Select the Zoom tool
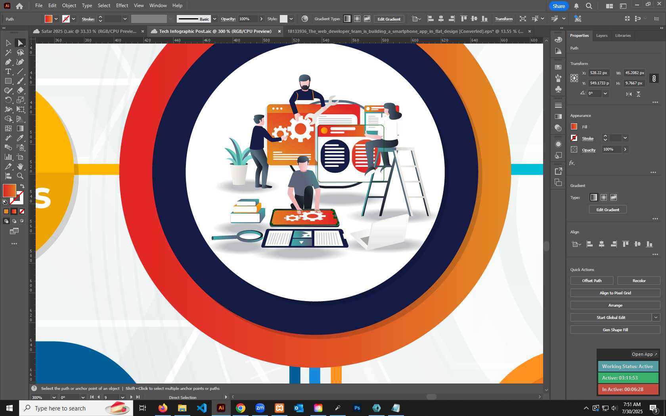This screenshot has height=416, width=666. [x=20, y=176]
